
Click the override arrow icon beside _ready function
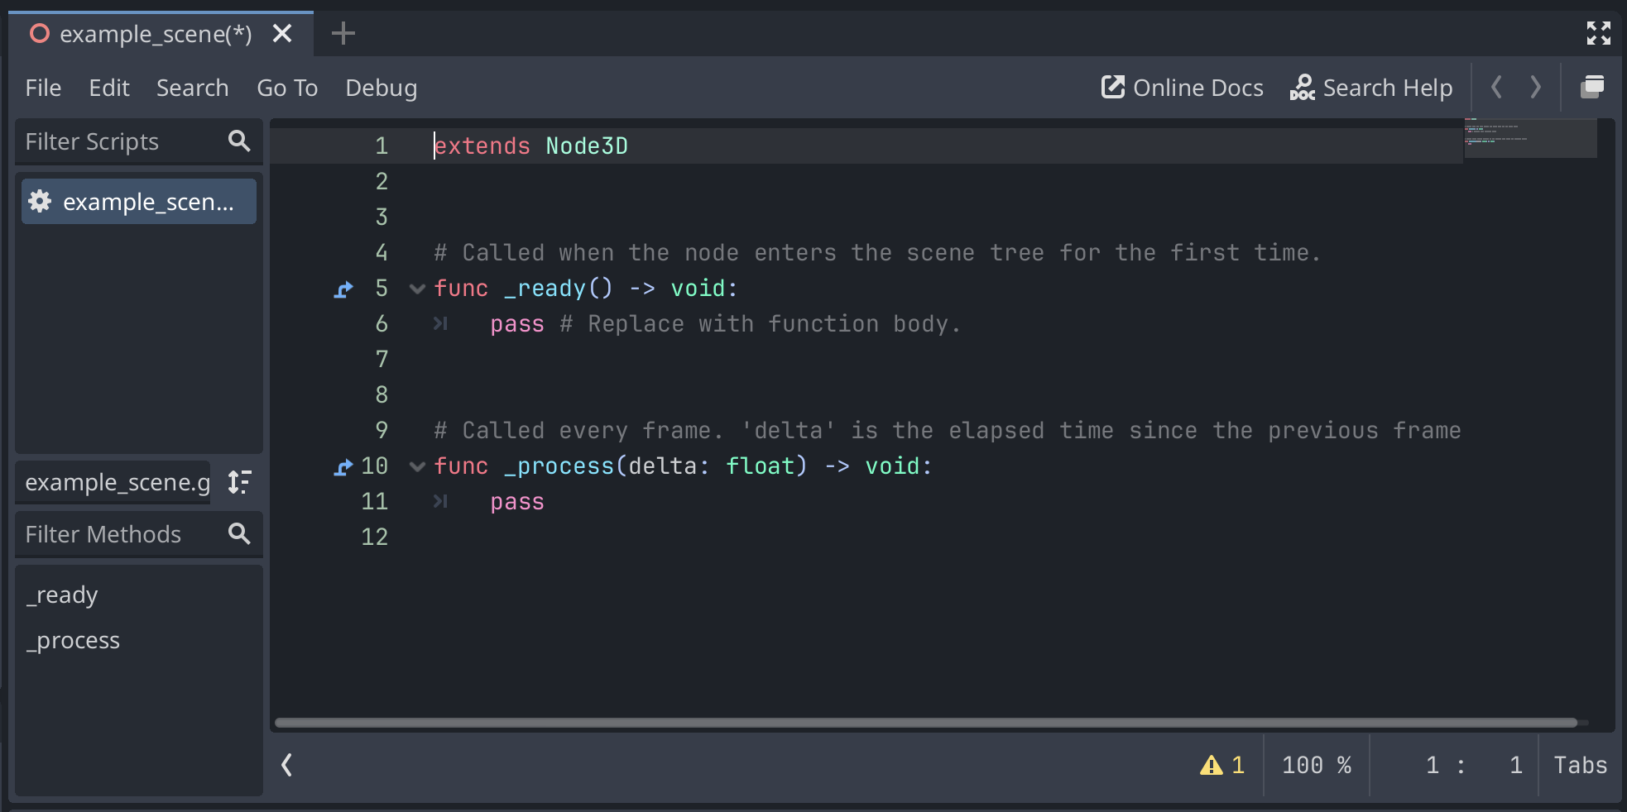[343, 289]
